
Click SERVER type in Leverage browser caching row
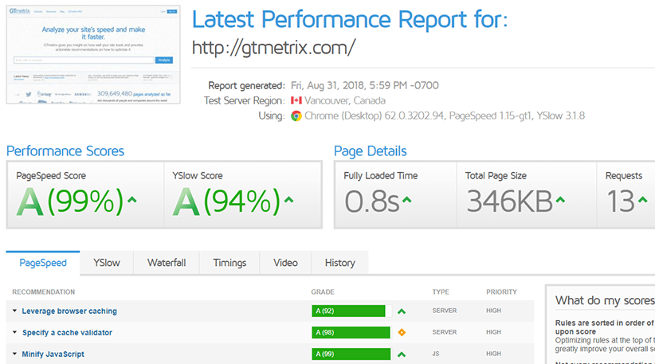[445, 311]
